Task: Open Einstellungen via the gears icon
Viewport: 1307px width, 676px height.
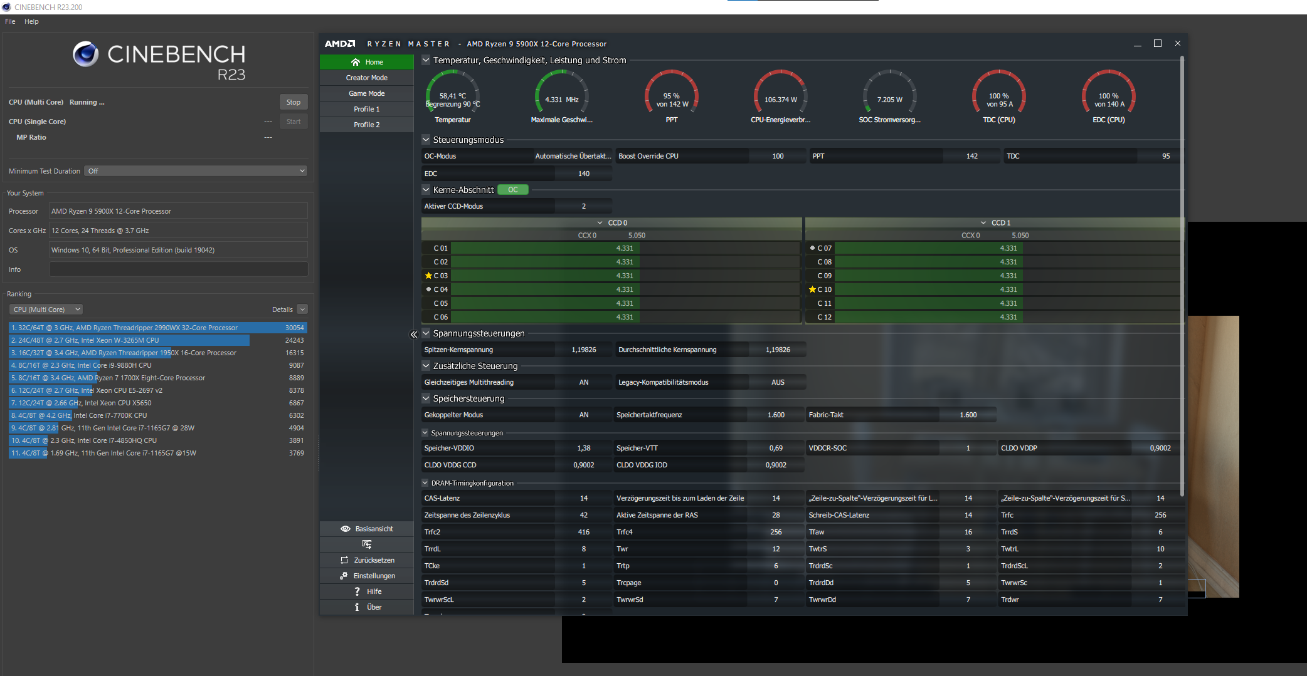Action: [344, 576]
